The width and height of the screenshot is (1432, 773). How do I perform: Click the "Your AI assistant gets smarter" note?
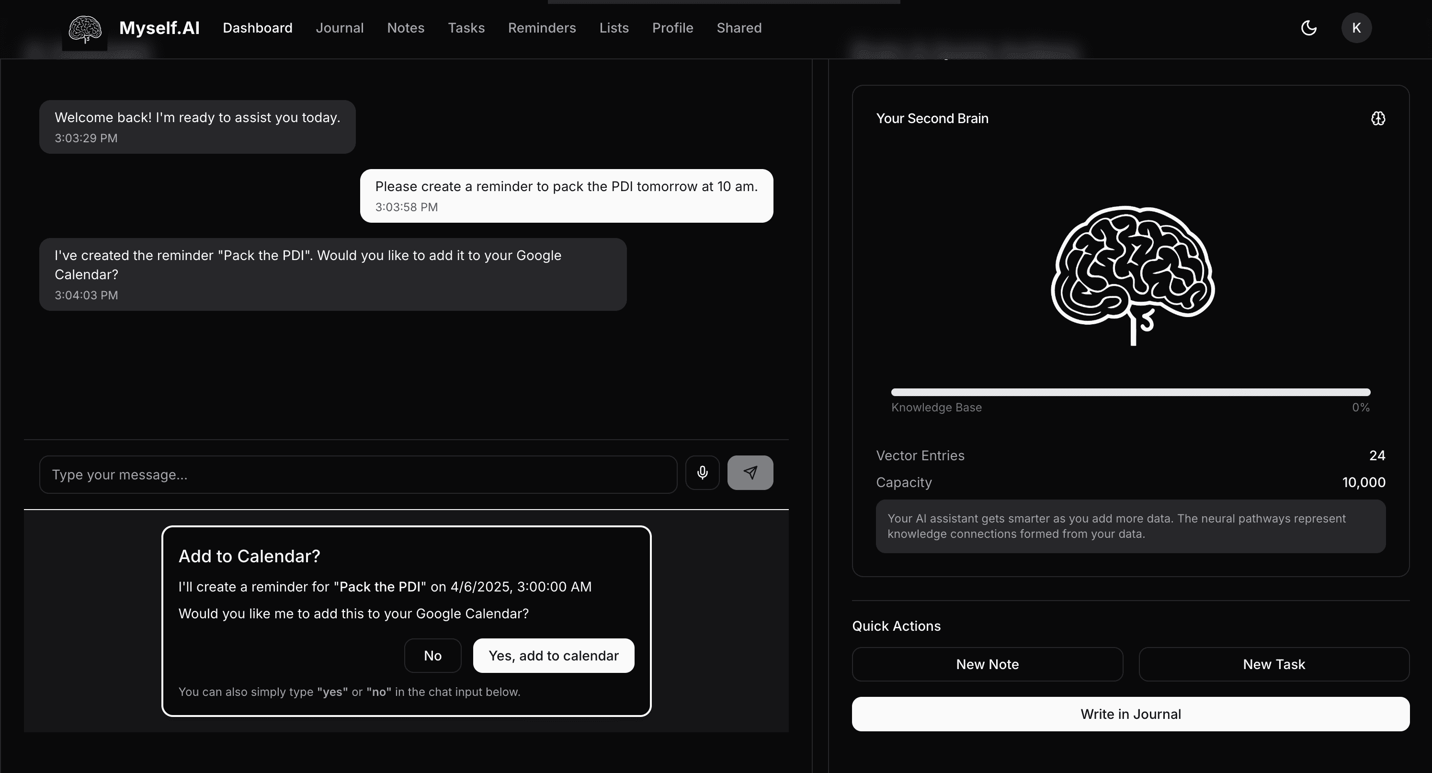tap(1131, 526)
